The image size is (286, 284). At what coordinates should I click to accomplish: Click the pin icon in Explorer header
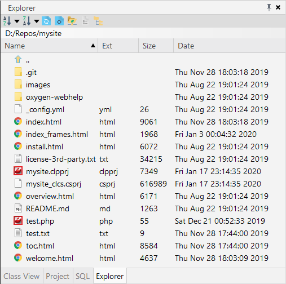(269, 7)
